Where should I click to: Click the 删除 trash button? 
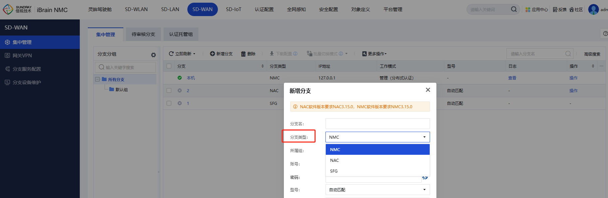(x=248, y=54)
